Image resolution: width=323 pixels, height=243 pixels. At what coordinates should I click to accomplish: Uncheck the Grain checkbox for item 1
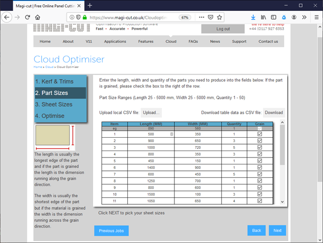click(259, 134)
